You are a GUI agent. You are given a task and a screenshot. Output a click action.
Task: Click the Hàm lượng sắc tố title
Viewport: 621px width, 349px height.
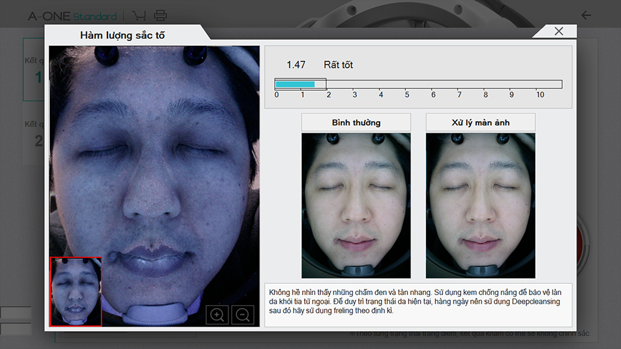[122, 35]
